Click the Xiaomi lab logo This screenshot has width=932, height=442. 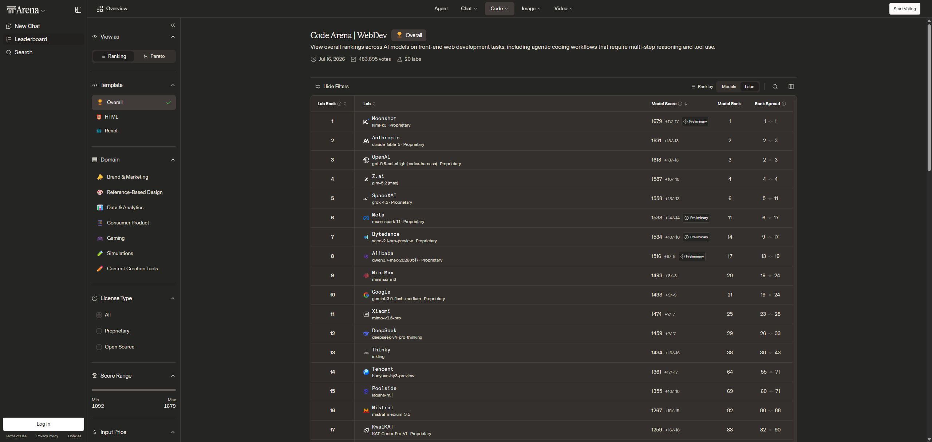tap(366, 314)
